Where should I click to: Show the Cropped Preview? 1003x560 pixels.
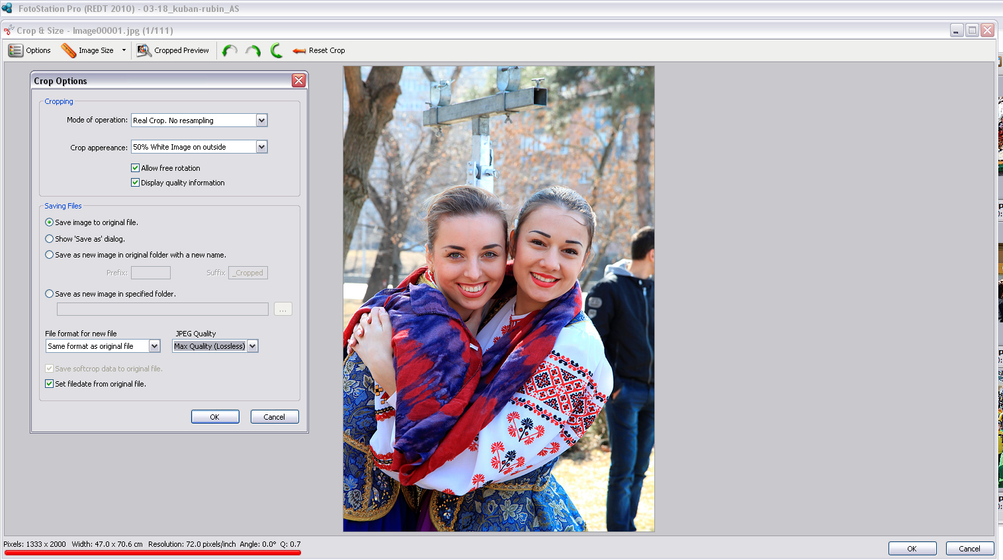[173, 50]
